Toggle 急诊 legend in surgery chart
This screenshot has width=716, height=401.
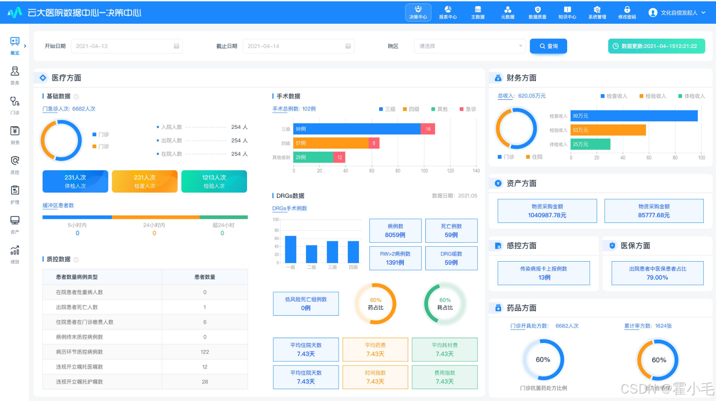coord(468,109)
